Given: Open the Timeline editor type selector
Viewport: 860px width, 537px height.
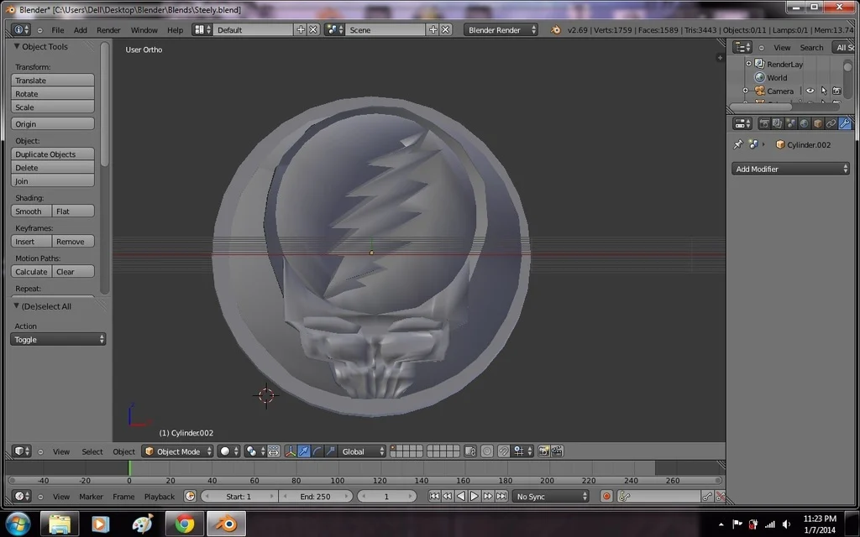Looking at the screenshot, I should pos(22,496).
